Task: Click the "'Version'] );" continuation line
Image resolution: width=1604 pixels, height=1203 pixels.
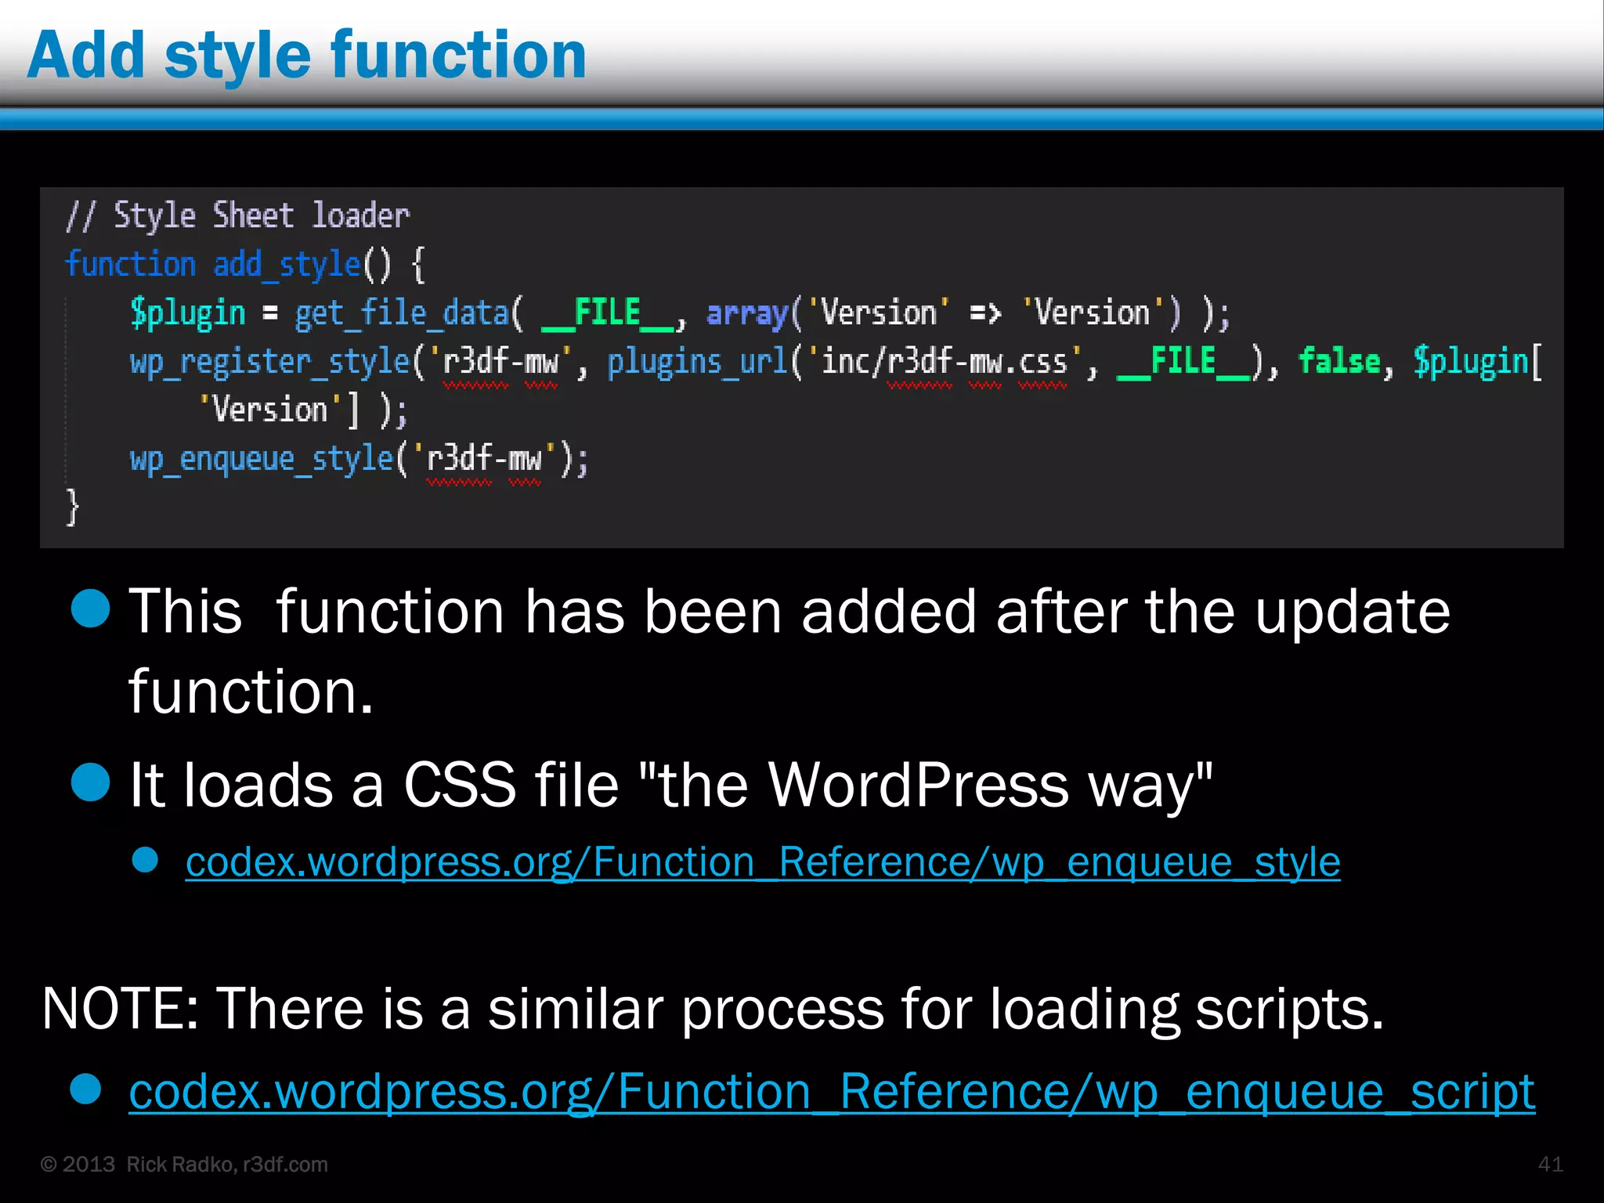Action: (x=303, y=410)
